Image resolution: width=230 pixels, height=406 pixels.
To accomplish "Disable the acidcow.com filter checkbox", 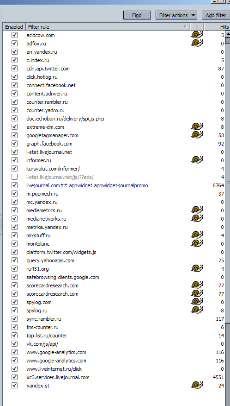I will [14, 35].
